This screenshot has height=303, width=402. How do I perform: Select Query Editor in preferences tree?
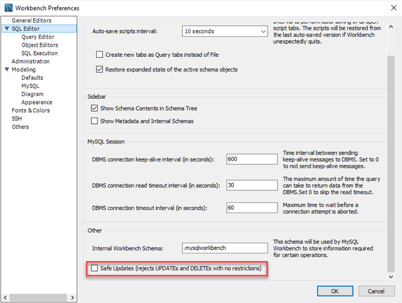pyautogui.click(x=38, y=37)
